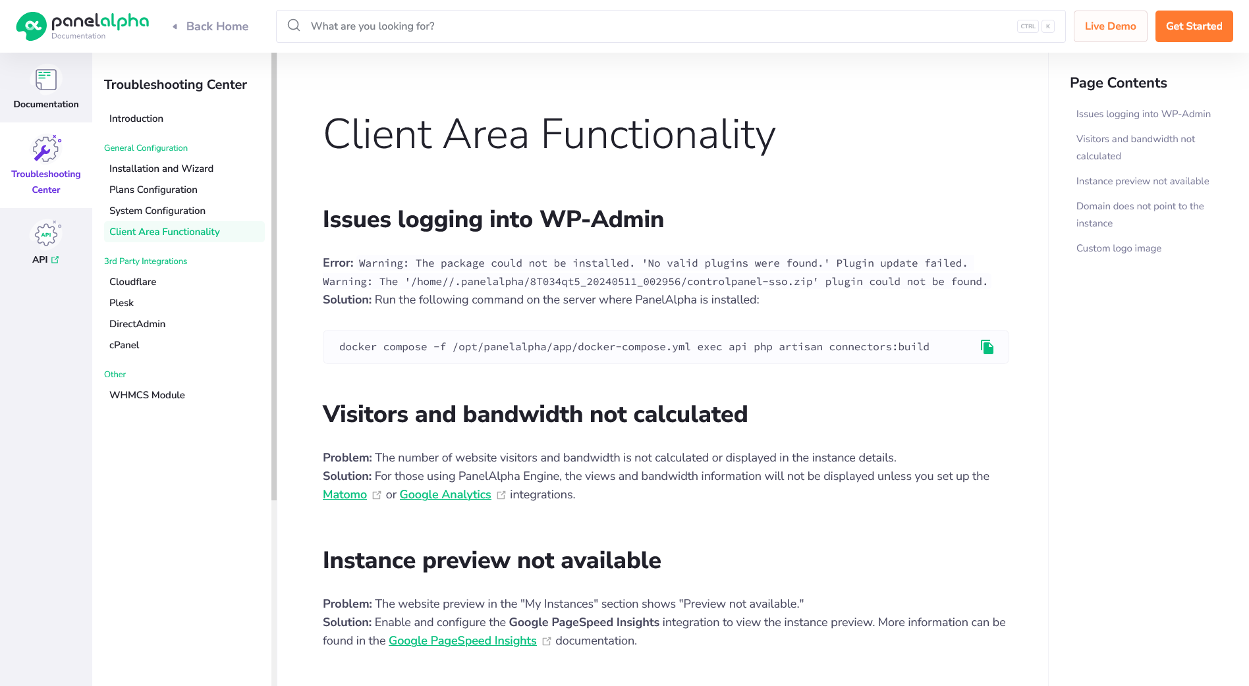Jump to 'Domain does not point to the instance'

pos(1140,215)
